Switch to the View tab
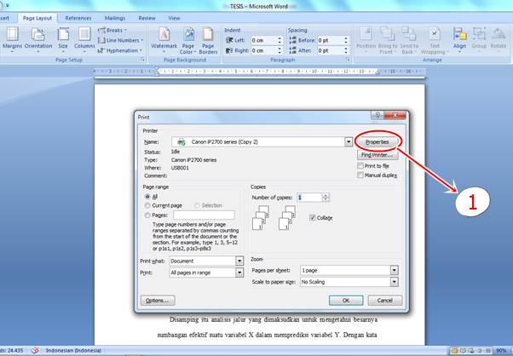Image resolution: width=513 pixels, height=356 pixels. [174, 18]
